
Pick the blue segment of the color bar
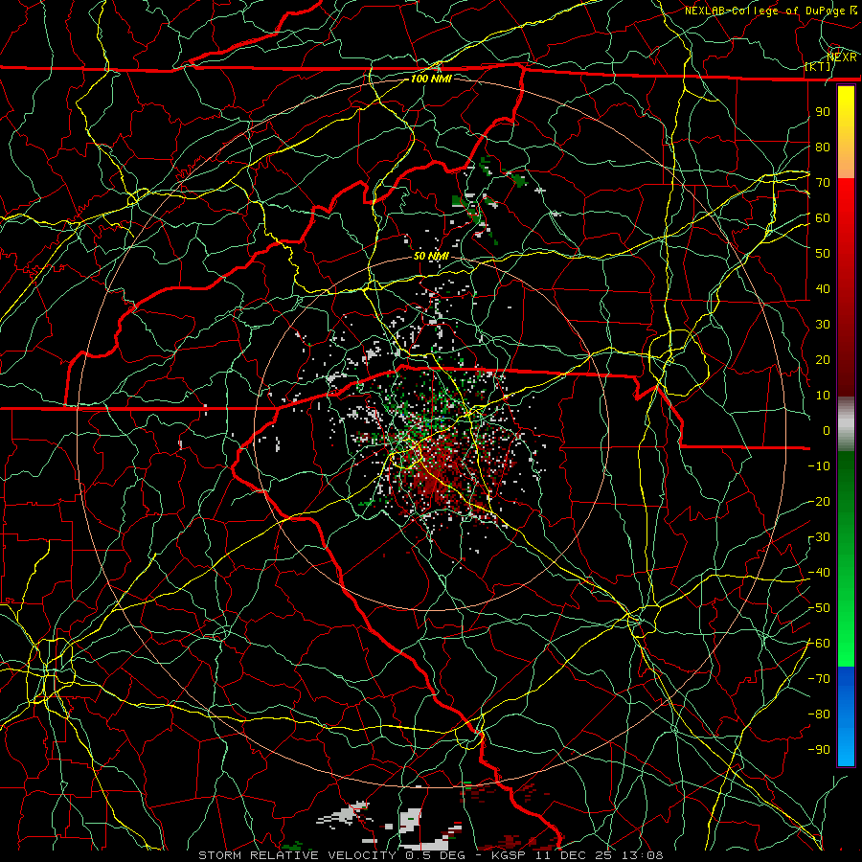point(846,716)
